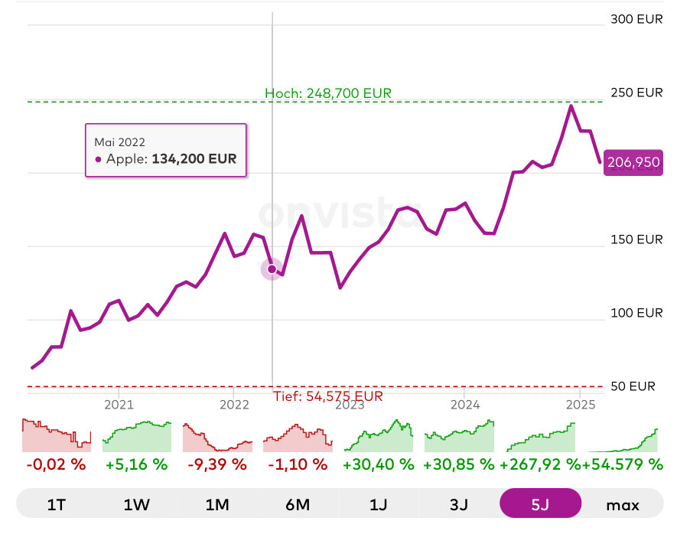Click the +5,16 % weekly sparkline thumbnail

pyautogui.click(x=138, y=435)
